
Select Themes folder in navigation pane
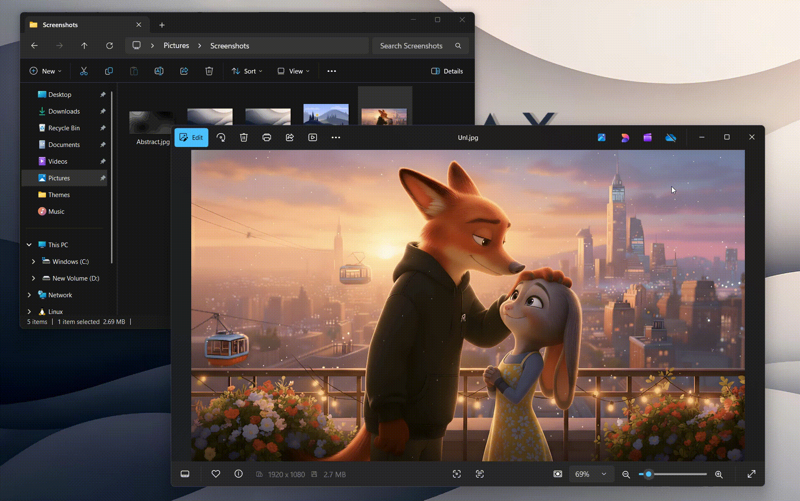coord(59,195)
